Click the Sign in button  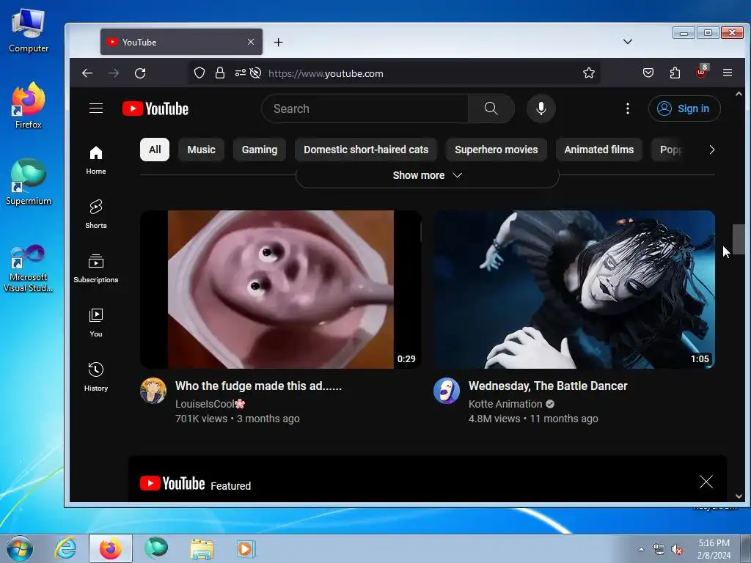684,108
